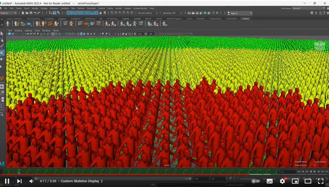Click the blue cube icon on Golaem shelf
This screenshot has height=187, width=329.
[92, 24]
